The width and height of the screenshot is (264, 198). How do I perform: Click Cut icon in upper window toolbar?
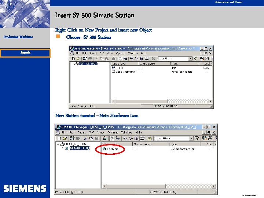pyautogui.click(x=96, y=59)
